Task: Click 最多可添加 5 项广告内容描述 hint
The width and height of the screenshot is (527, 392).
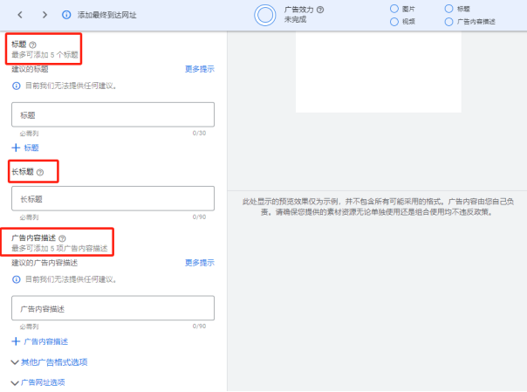Action: [x=59, y=249]
